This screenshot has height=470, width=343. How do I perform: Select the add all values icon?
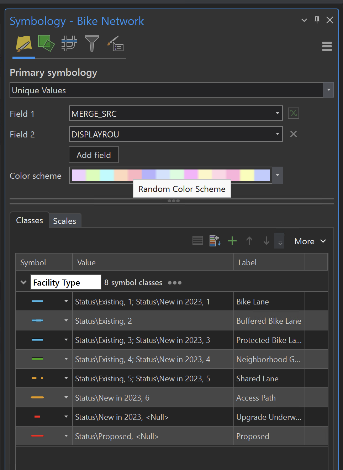point(215,240)
